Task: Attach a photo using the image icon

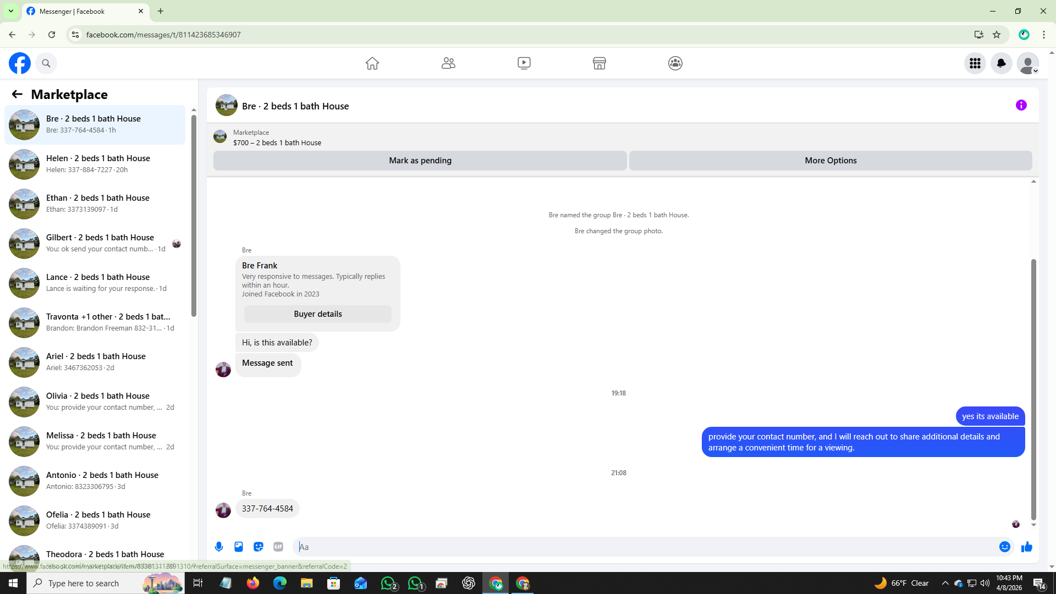Action: click(239, 547)
